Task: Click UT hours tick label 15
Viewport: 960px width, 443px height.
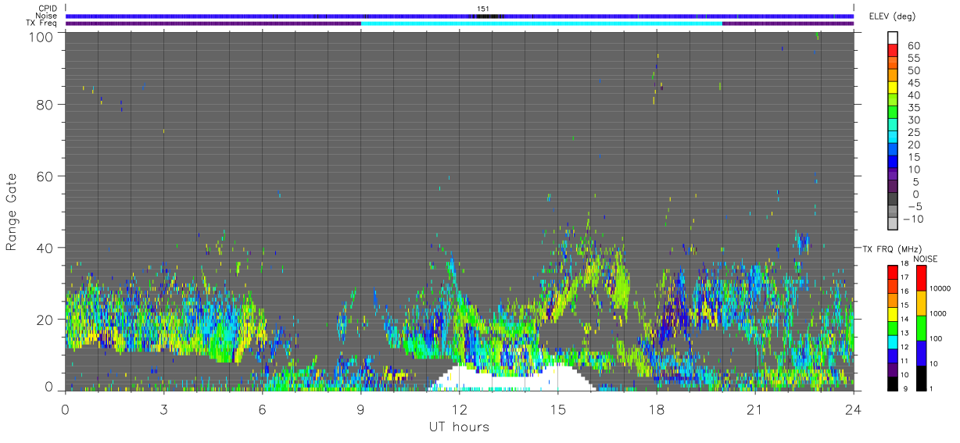Action: [x=558, y=409]
